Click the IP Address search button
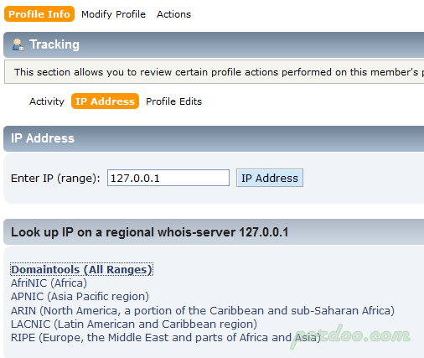This screenshot has height=358, width=424. click(x=270, y=178)
